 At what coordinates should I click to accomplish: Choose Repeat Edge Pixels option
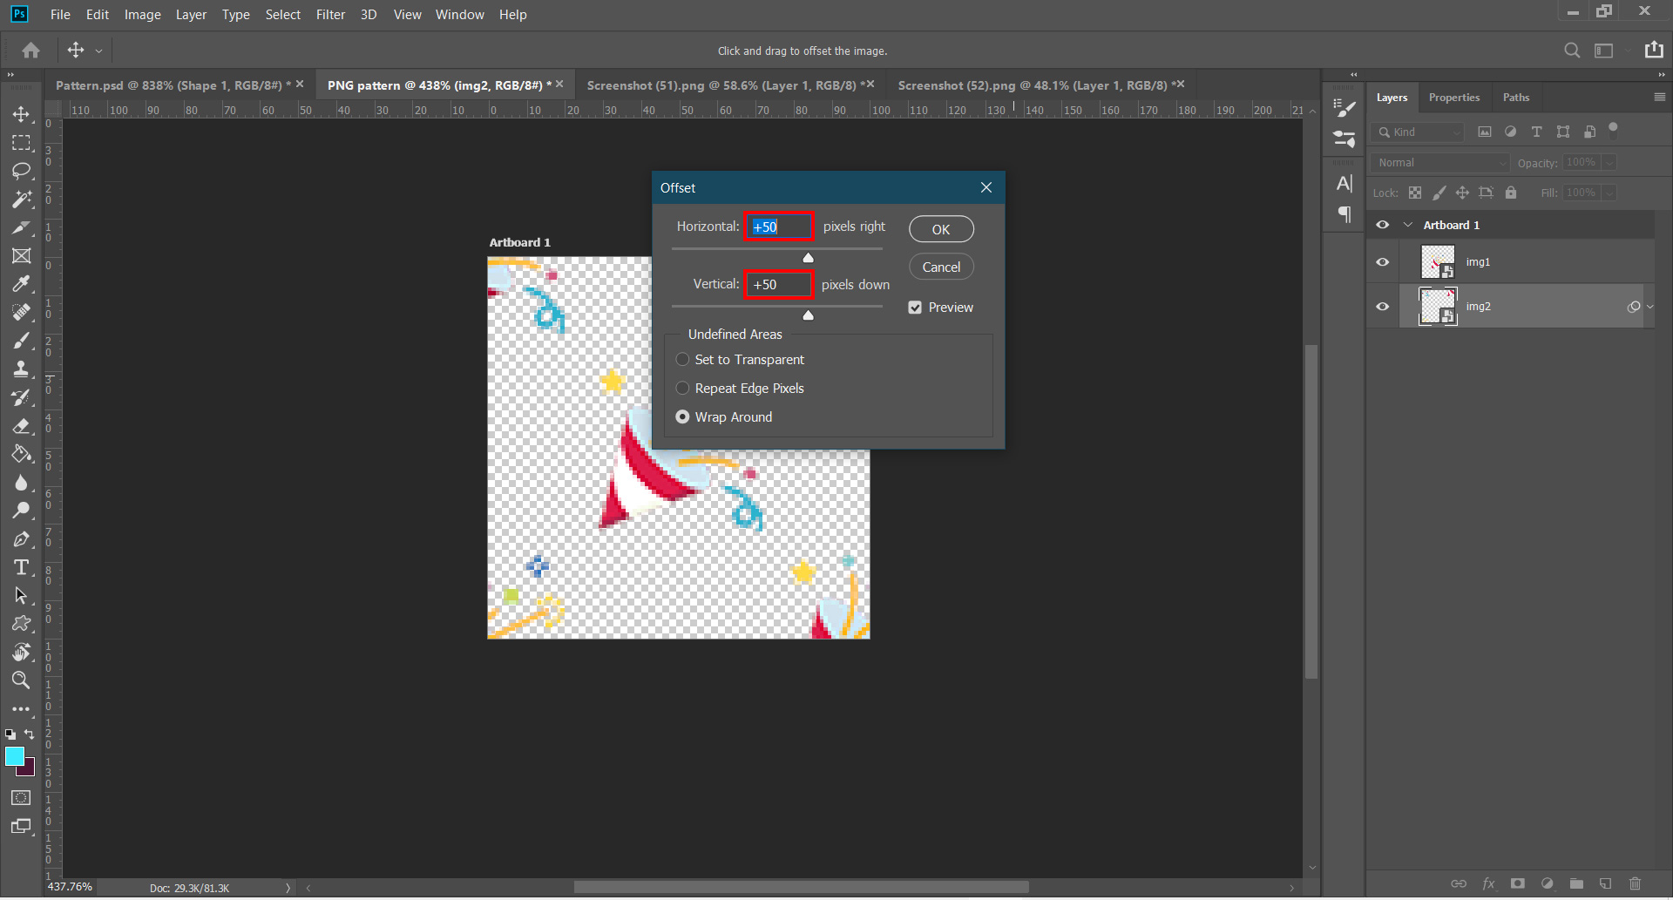[x=682, y=389]
